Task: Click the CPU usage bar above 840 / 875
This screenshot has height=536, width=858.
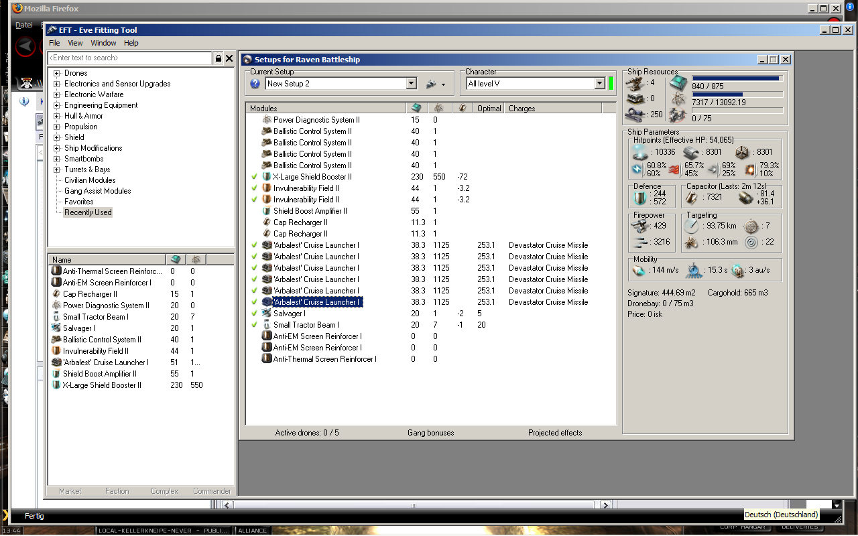Action: click(737, 78)
